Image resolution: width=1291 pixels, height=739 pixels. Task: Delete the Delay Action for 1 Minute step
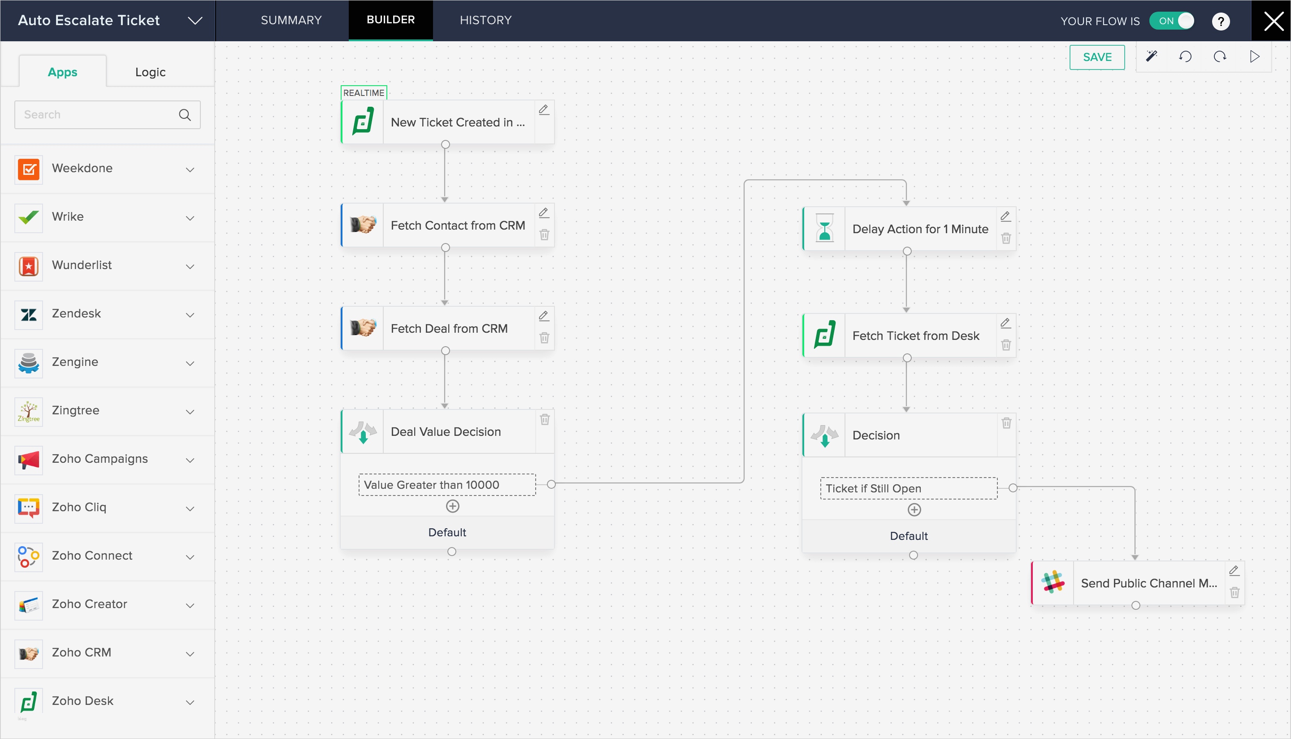1006,239
